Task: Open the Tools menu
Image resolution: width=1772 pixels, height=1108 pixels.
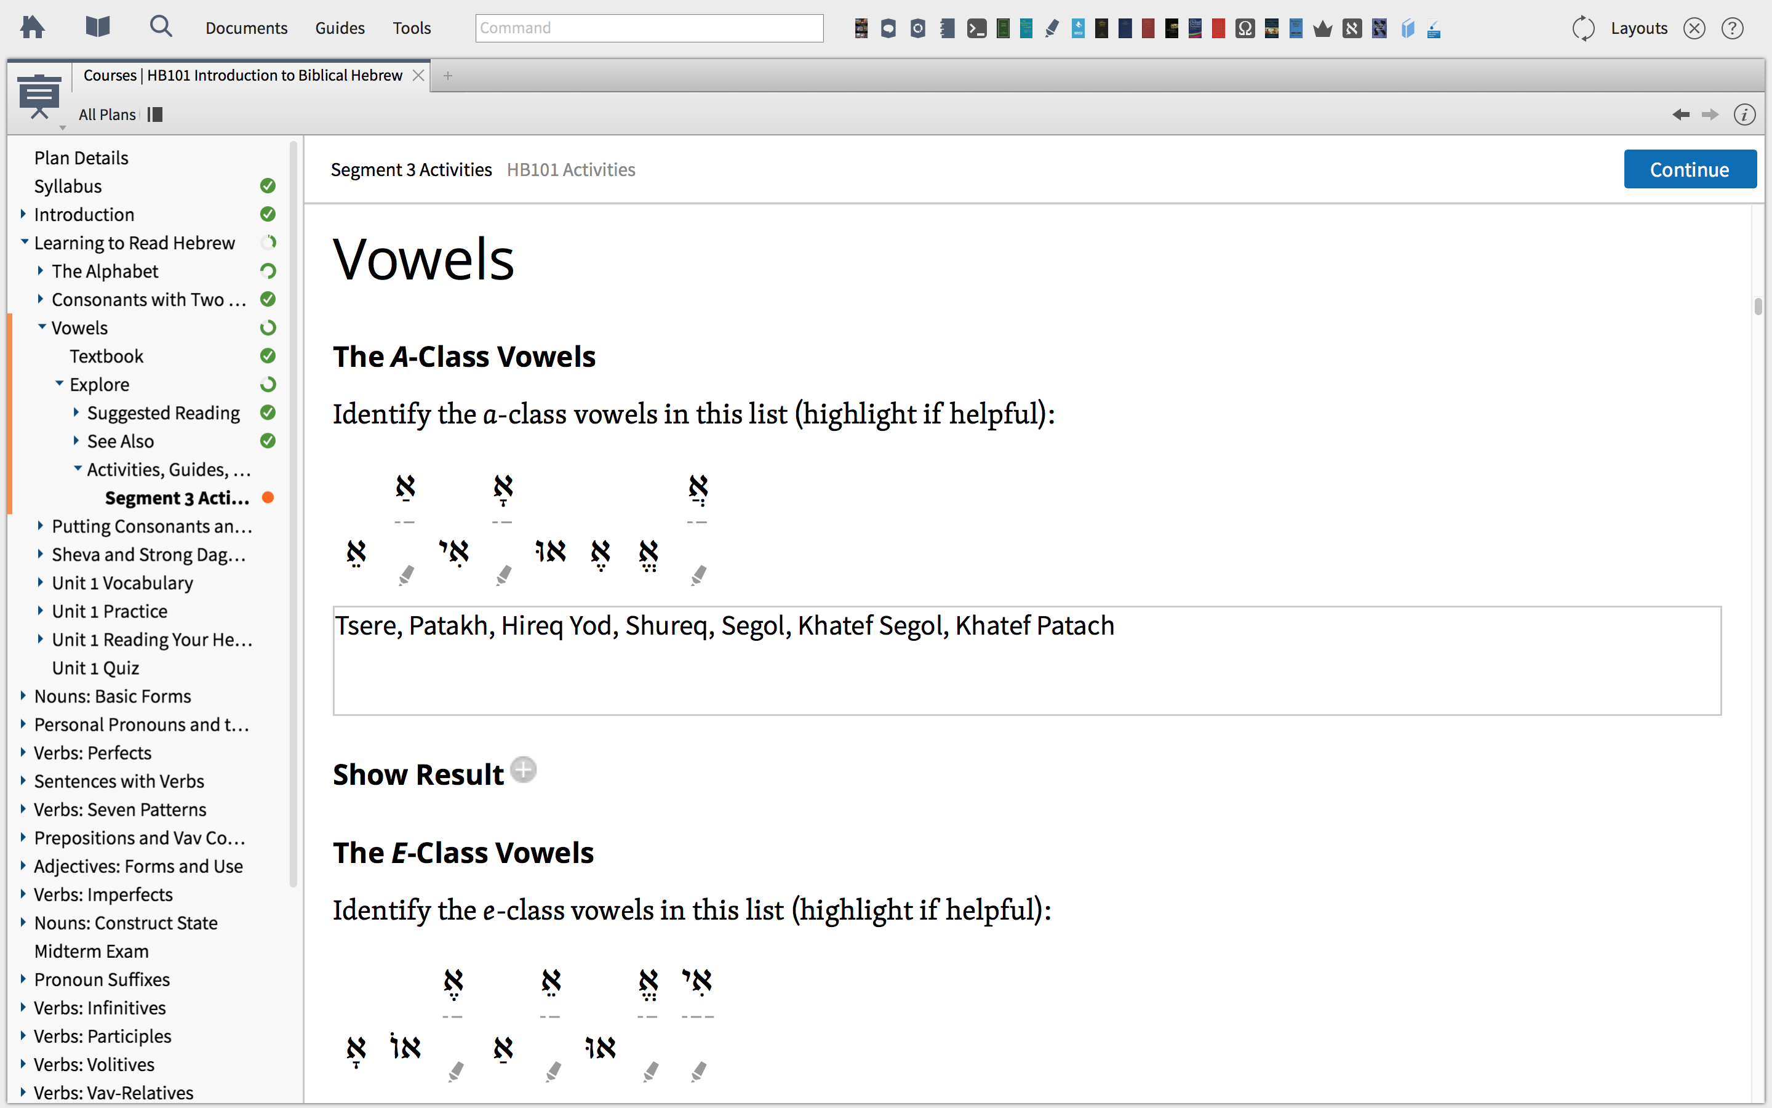Action: [412, 28]
